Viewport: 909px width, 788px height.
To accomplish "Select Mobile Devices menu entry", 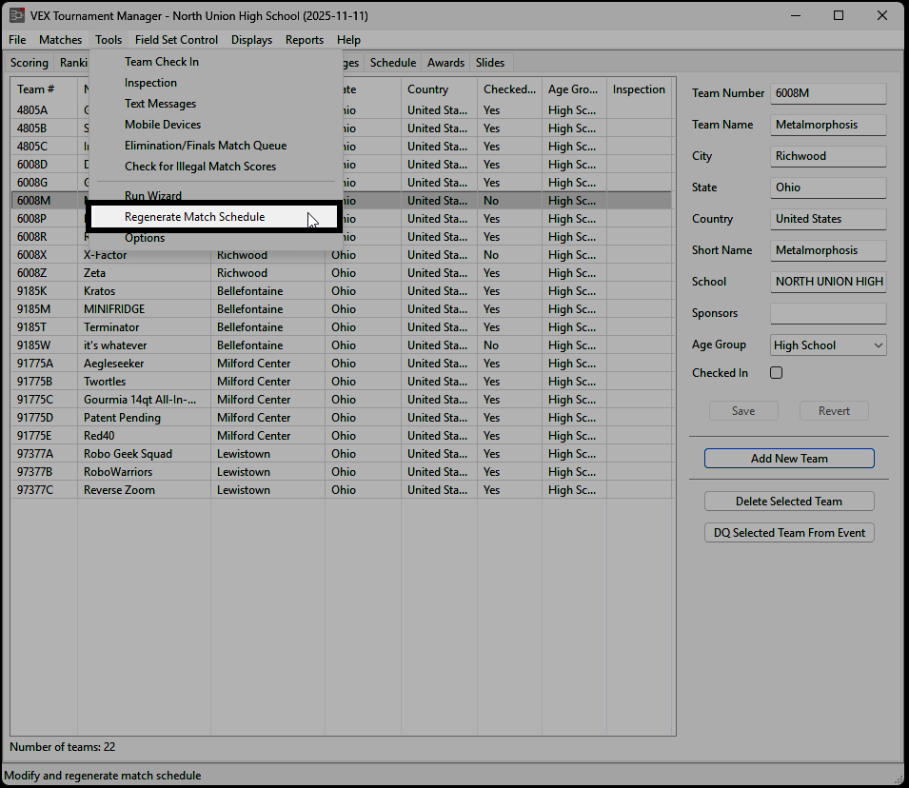I will coord(215,124).
